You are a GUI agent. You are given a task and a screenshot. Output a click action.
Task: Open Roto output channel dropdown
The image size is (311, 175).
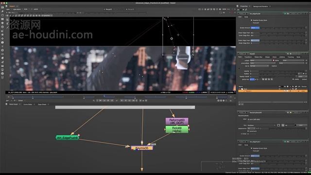pos(260,60)
